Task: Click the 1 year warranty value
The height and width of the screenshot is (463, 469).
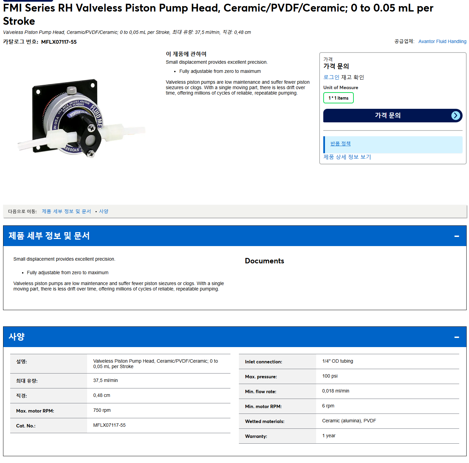Action: click(x=329, y=436)
